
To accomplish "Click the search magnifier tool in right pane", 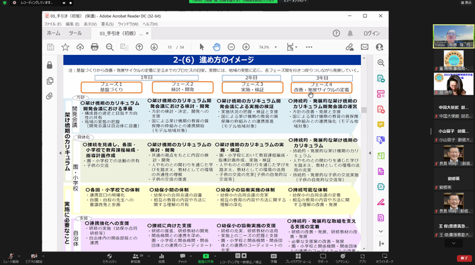I will pos(381,62).
